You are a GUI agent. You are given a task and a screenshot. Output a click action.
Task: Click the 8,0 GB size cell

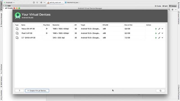(127, 33)
